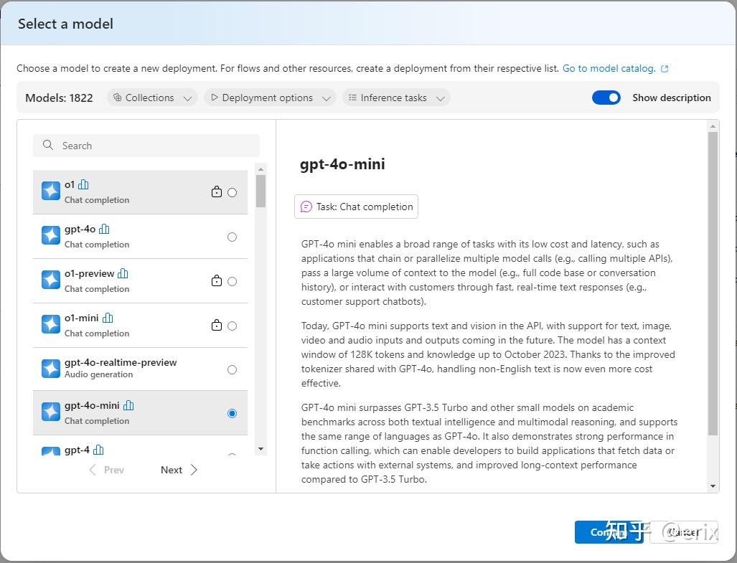Image resolution: width=737 pixels, height=563 pixels.
Task: Open the Inference tasks dropdown
Action: (x=396, y=98)
